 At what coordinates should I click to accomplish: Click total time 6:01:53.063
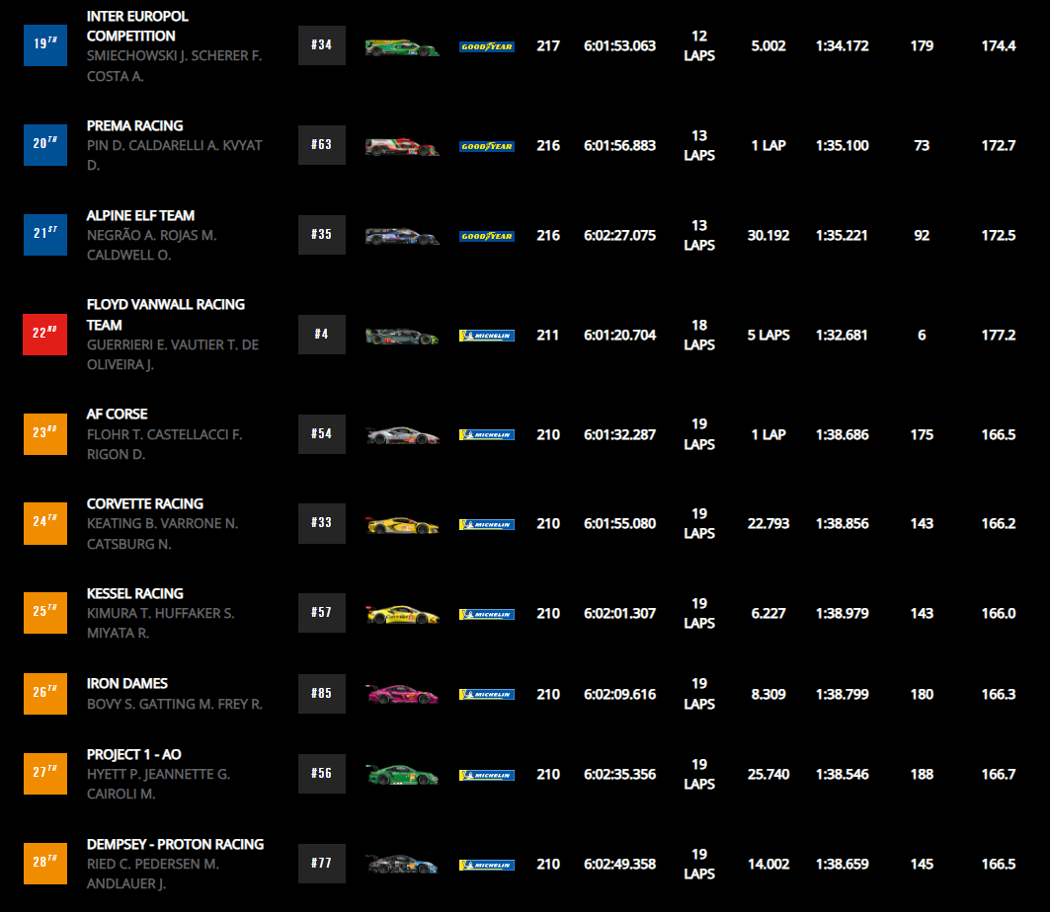pyautogui.click(x=619, y=46)
